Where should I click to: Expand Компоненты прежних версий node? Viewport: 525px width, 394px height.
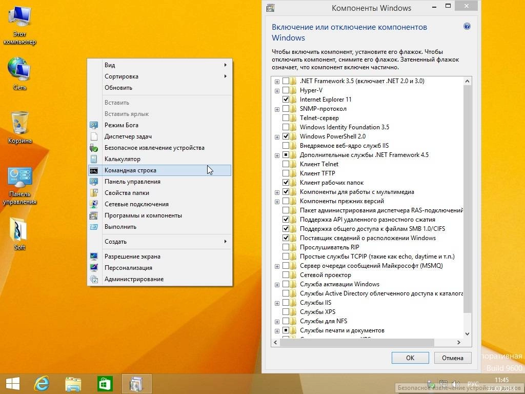(277, 202)
